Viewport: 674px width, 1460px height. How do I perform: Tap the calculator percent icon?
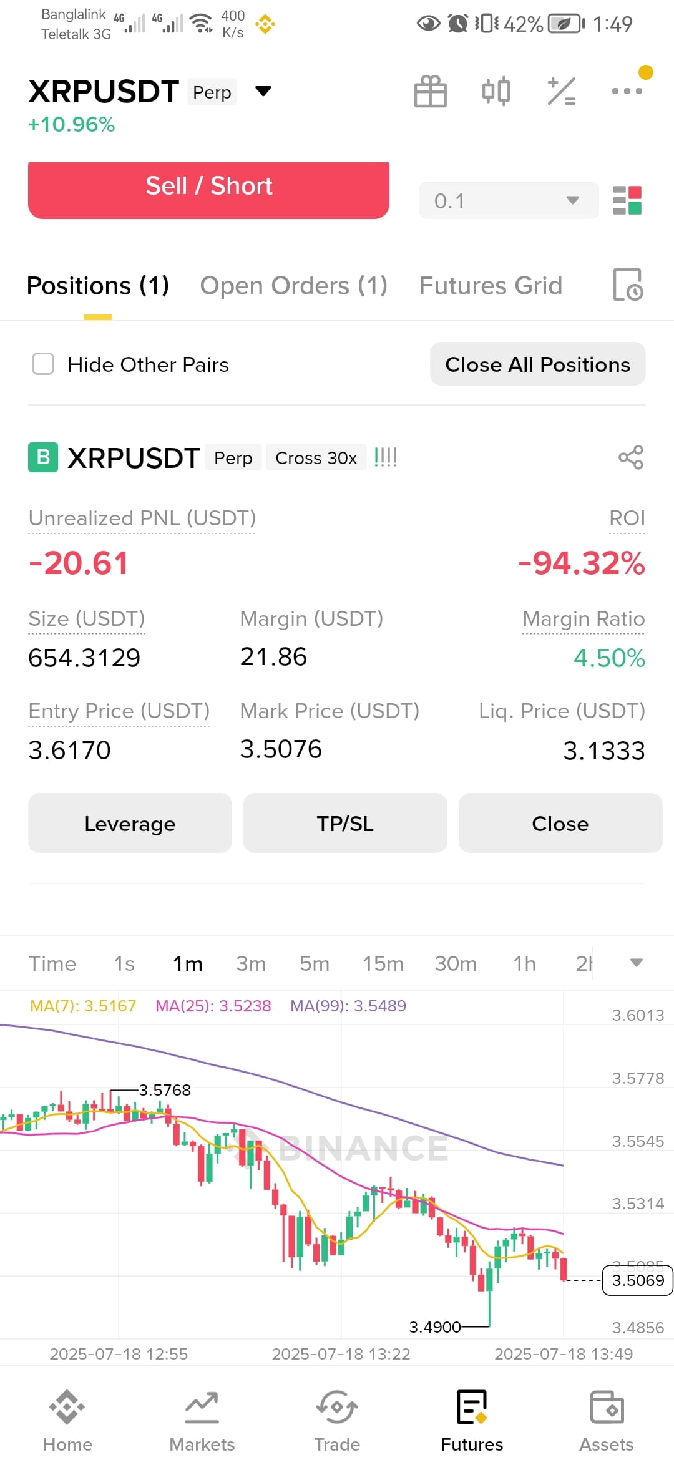tap(561, 92)
